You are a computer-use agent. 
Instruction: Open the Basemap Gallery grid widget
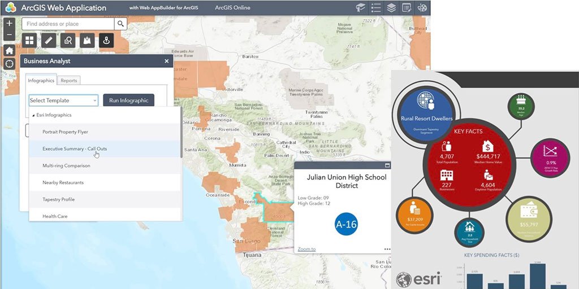pos(29,41)
